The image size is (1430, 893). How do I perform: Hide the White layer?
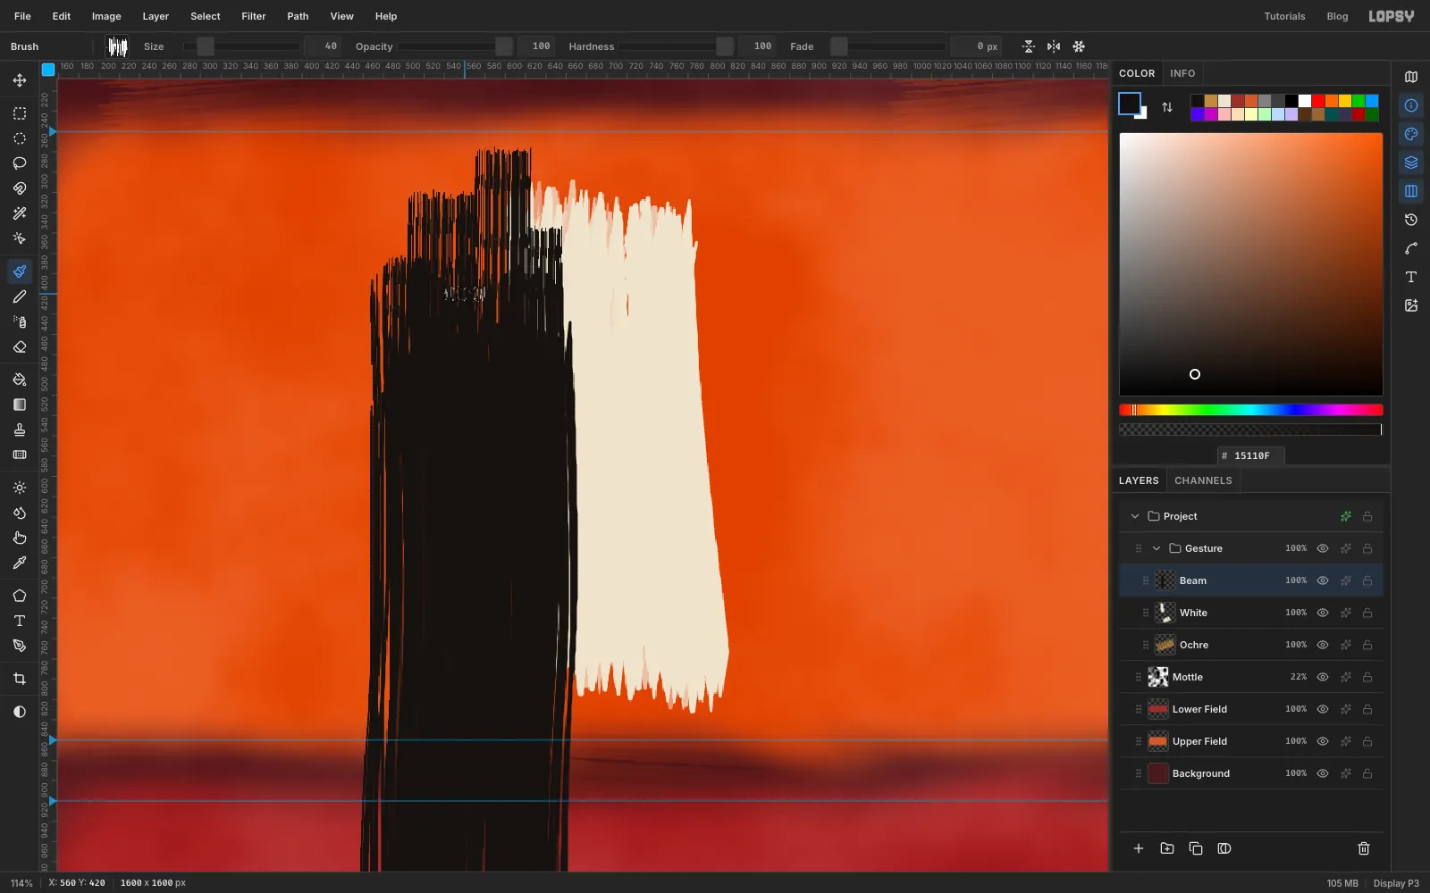pos(1323,613)
